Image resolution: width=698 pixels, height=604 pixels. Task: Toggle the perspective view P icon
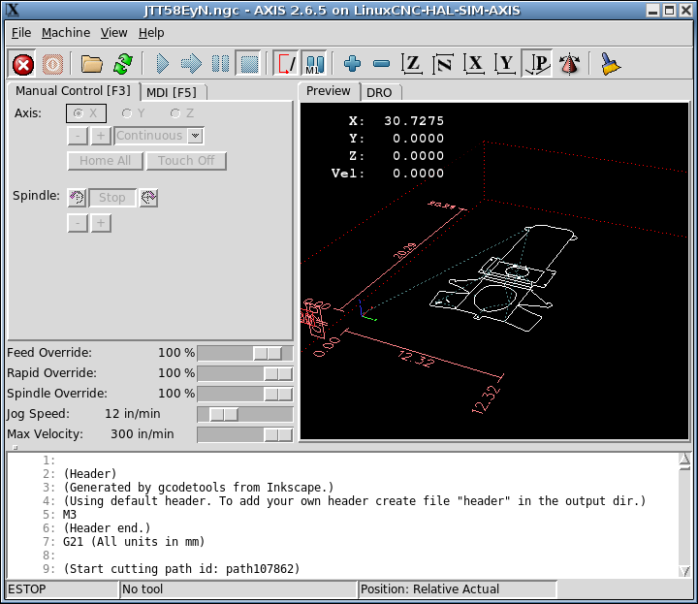pos(537,64)
